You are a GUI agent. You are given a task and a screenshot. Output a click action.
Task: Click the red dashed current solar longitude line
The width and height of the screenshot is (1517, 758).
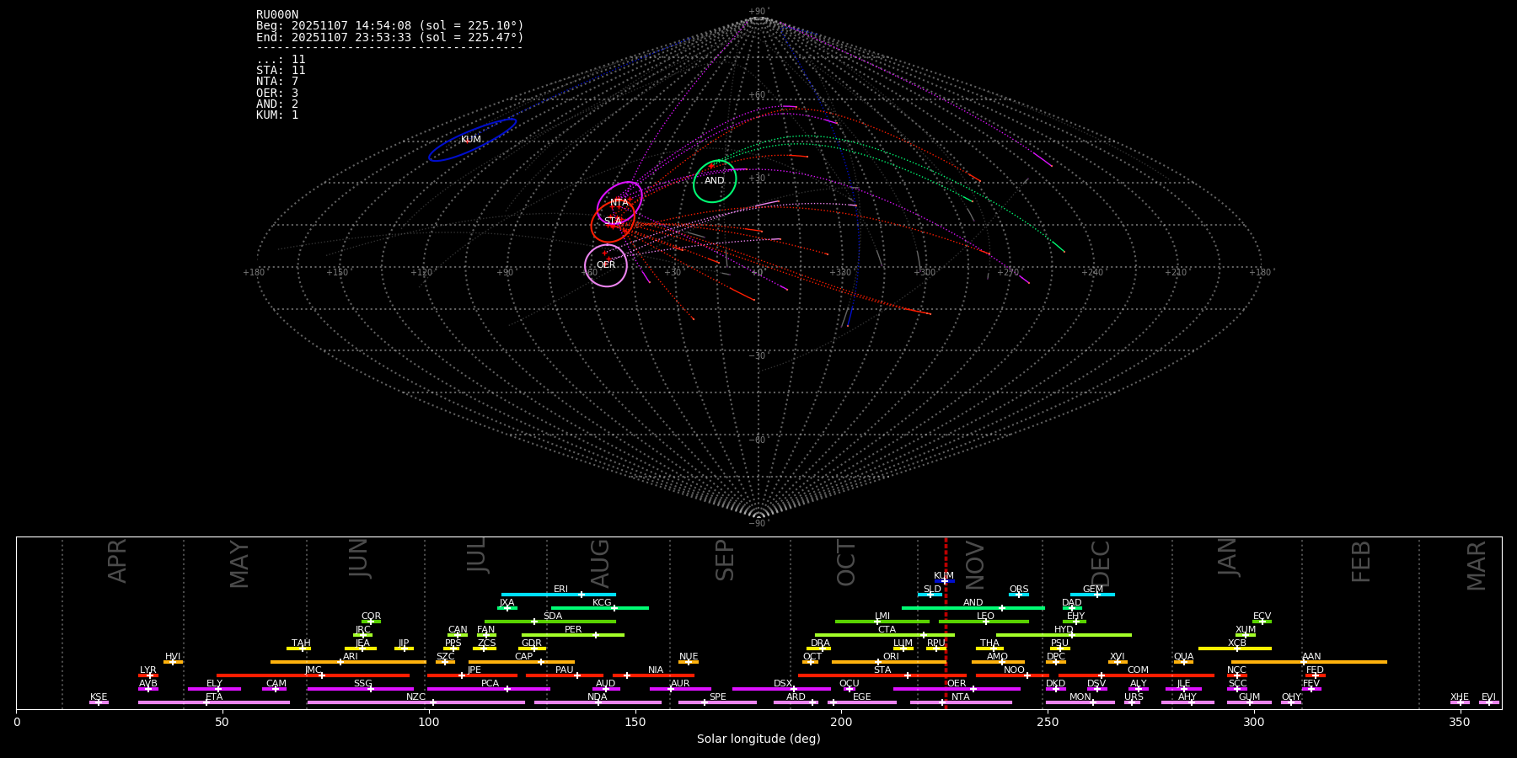coord(946,623)
